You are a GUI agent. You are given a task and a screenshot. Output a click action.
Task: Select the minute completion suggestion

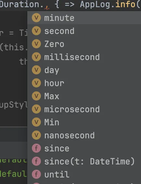click(84, 18)
